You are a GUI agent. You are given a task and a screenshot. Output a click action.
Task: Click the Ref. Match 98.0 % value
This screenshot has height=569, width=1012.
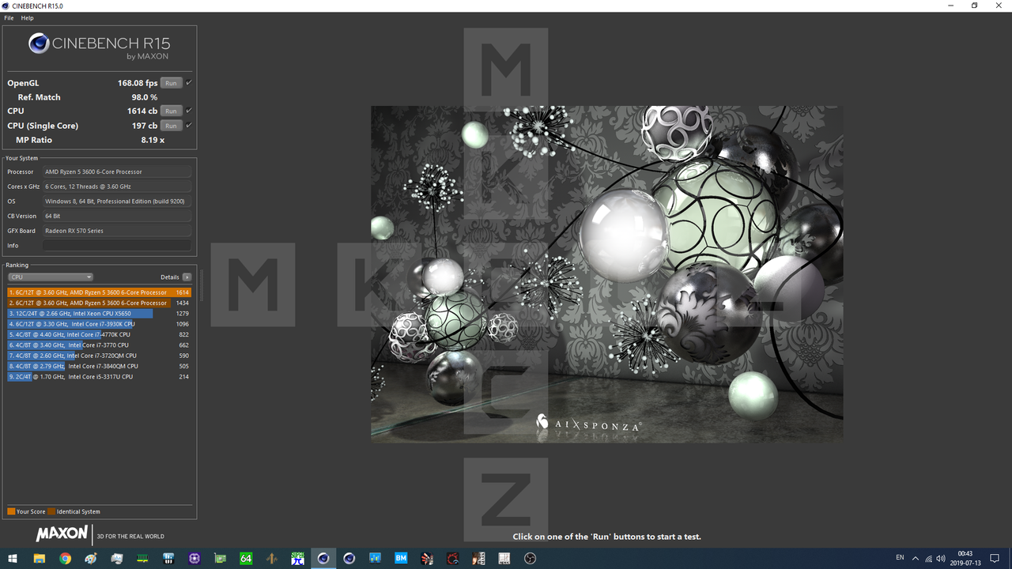click(x=144, y=97)
